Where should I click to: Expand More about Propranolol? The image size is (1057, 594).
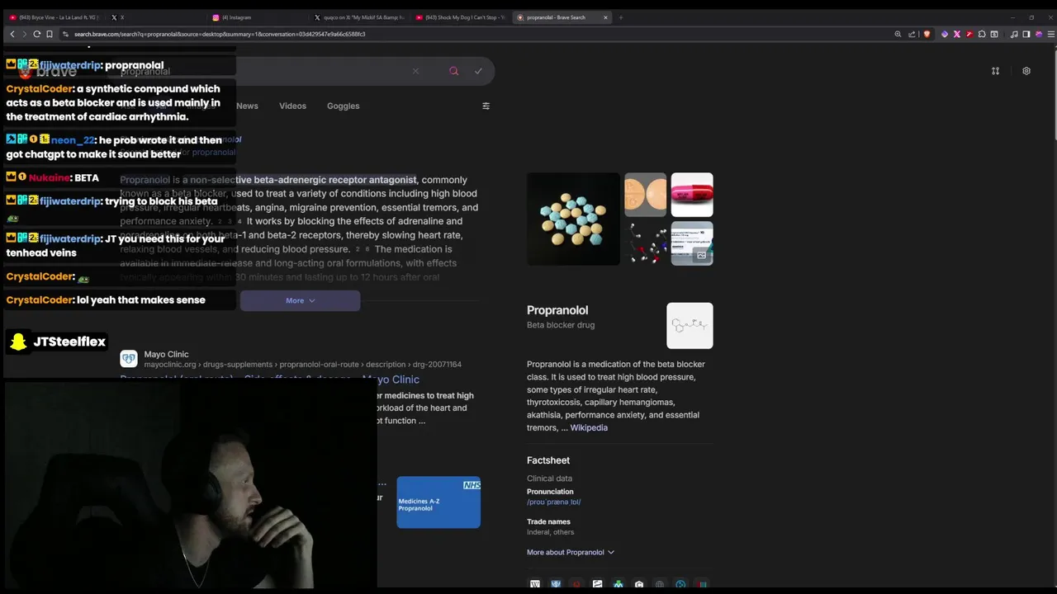click(571, 552)
